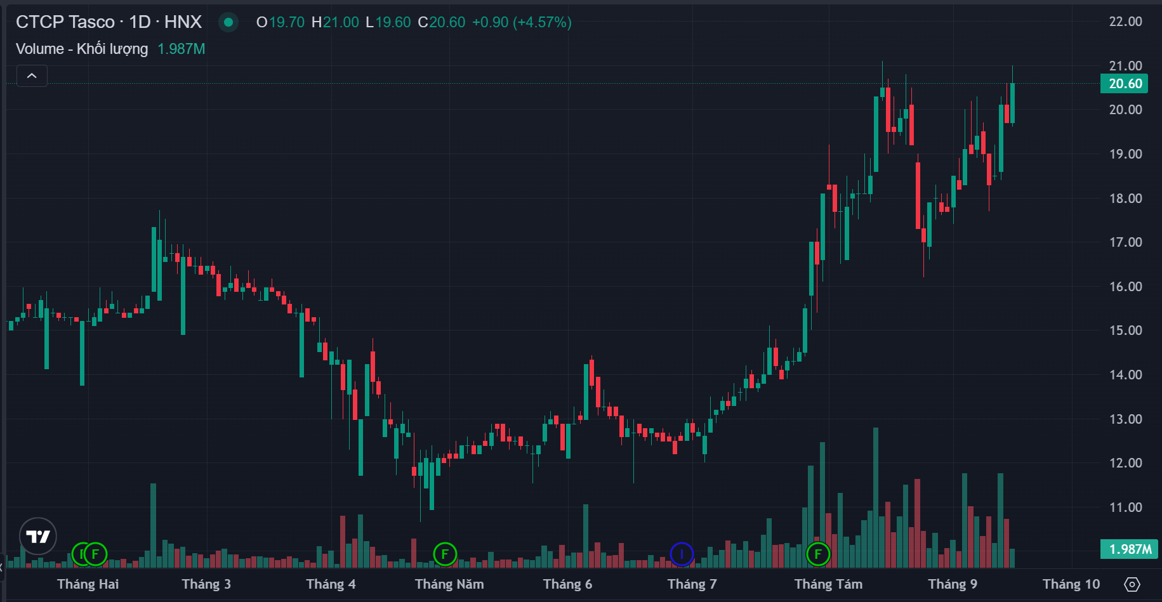Click the C20.60 close value

[442, 22]
